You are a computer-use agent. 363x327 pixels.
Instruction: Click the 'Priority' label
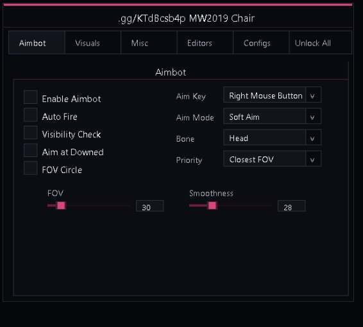point(189,160)
